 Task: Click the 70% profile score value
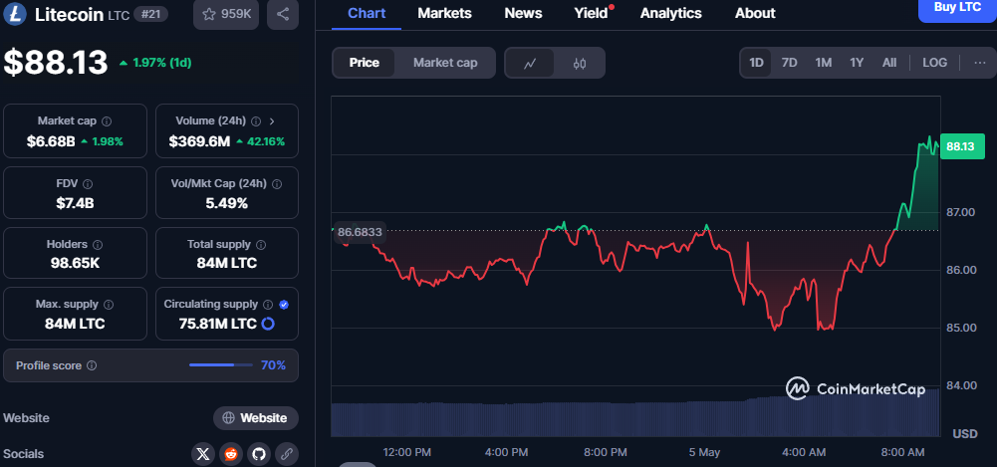[274, 365]
